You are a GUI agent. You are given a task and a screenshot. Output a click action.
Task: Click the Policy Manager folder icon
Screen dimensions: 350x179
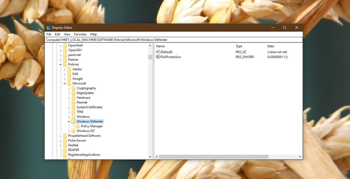coord(78,126)
